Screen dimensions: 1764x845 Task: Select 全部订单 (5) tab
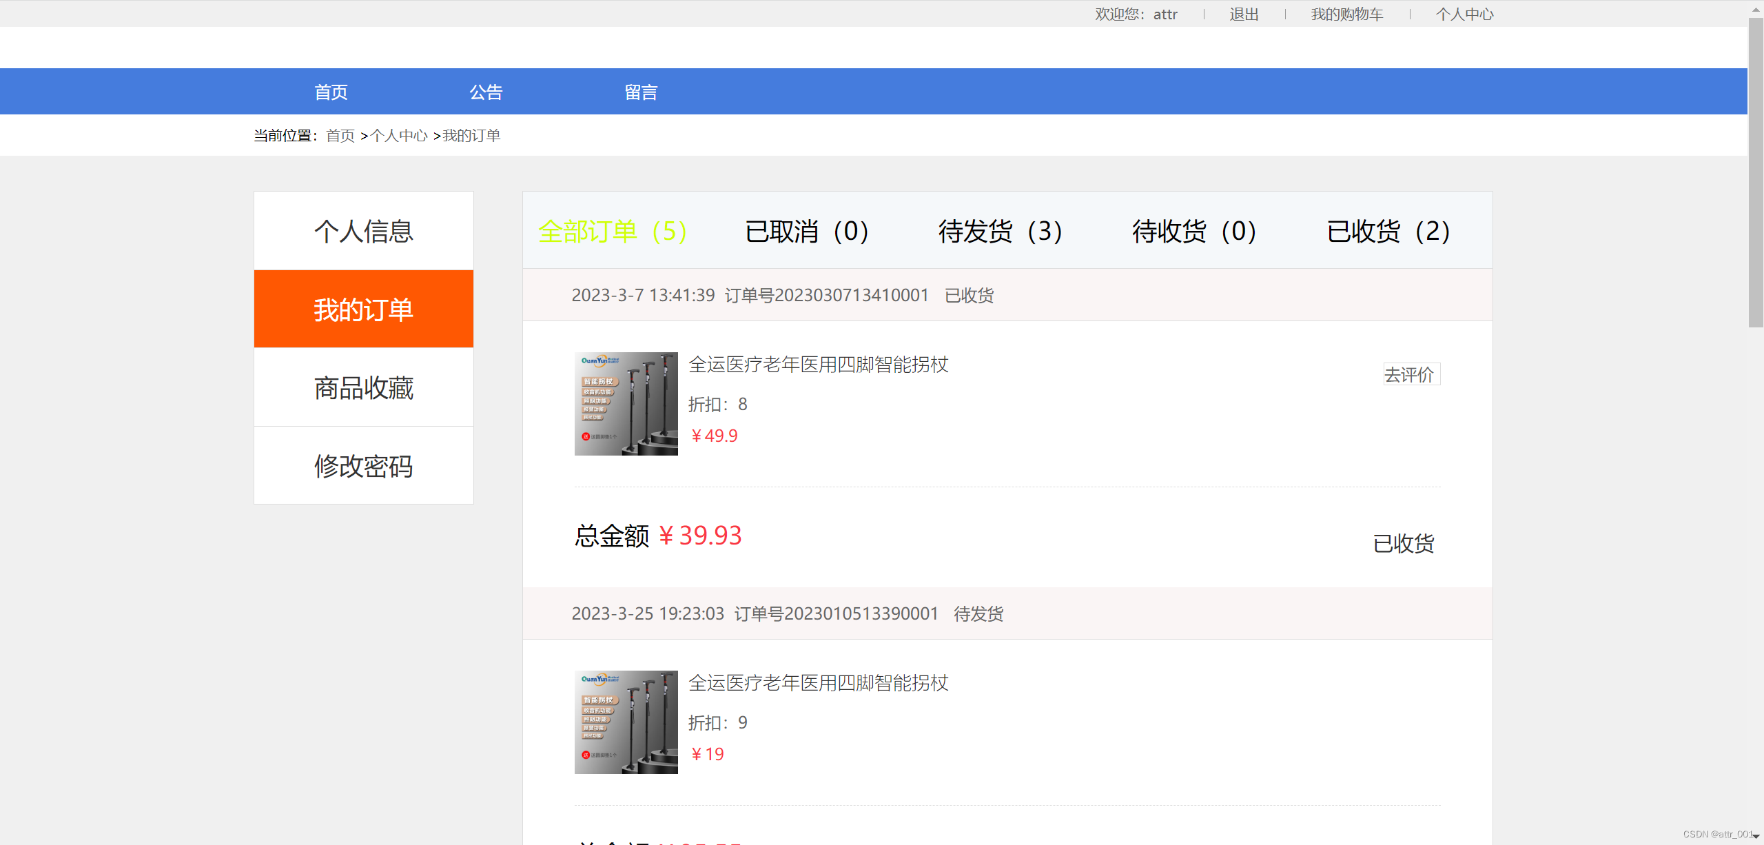point(612,231)
